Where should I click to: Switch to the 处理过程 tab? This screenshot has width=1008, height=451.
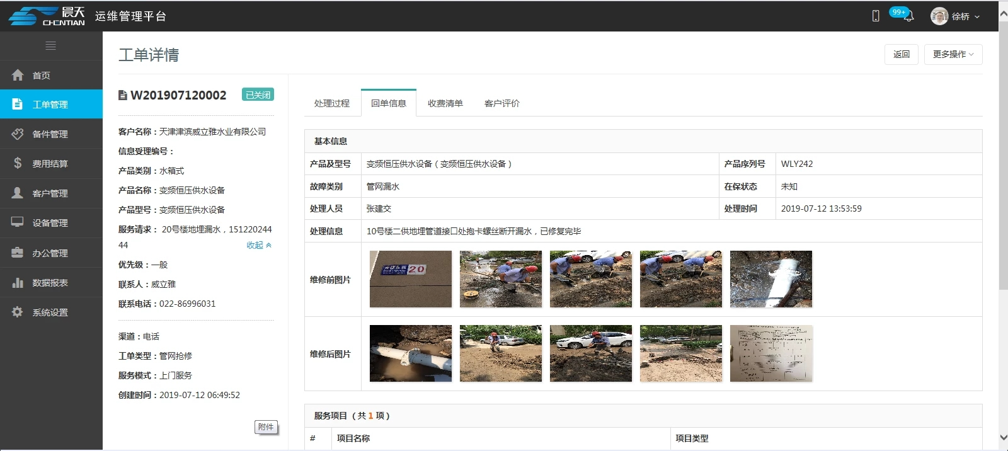(331, 103)
